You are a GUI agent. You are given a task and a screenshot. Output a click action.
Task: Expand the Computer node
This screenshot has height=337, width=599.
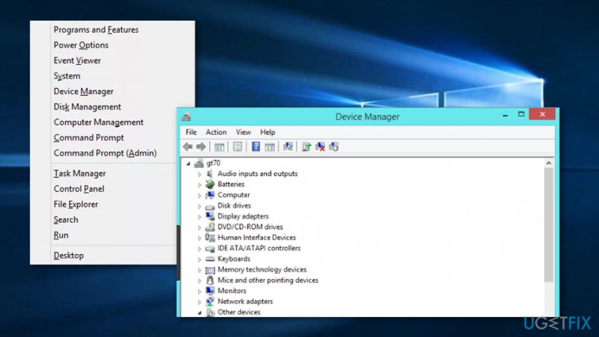(199, 196)
